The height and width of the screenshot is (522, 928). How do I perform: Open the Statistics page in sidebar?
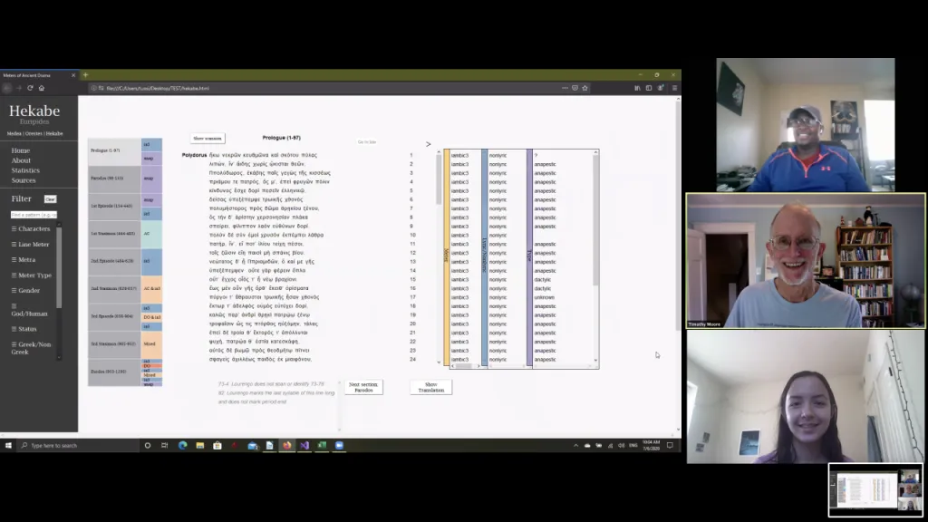tap(25, 170)
